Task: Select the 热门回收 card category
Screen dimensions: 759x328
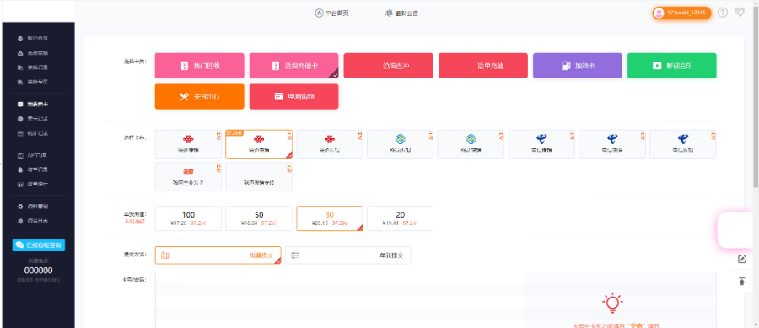Action: coord(199,65)
